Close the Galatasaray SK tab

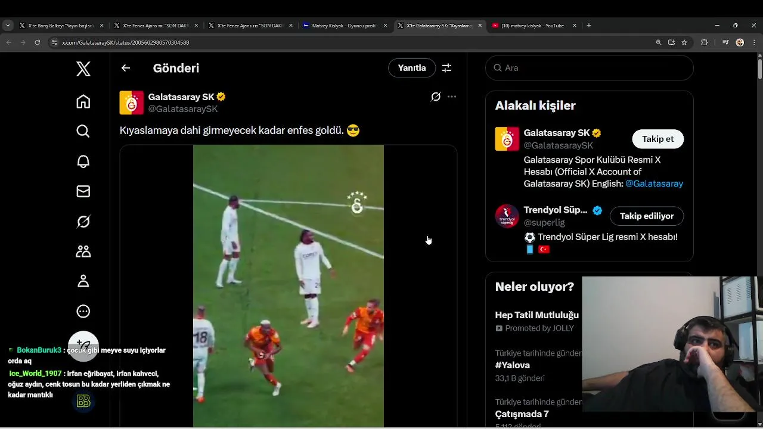480,26
